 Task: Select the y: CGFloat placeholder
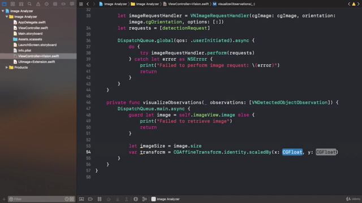(x=326, y=152)
